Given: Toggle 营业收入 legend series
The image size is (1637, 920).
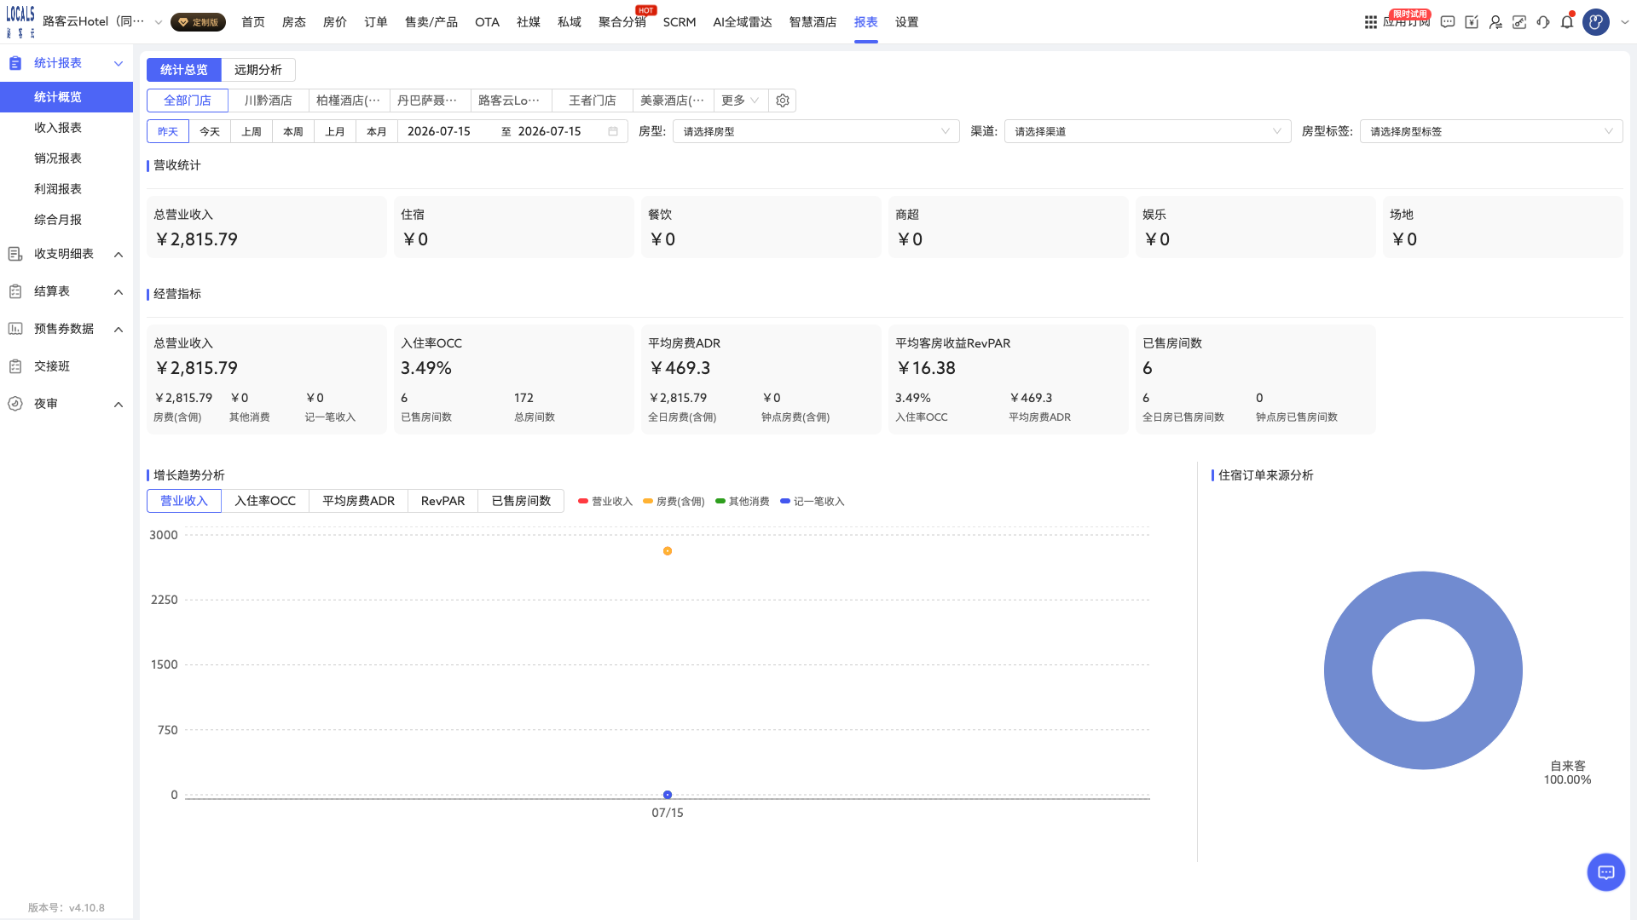Looking at the screenshot, I should click(605, 502).
